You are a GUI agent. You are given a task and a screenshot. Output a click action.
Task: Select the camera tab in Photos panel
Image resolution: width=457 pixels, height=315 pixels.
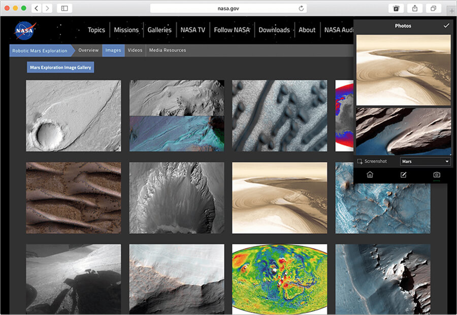pos(437,174)
